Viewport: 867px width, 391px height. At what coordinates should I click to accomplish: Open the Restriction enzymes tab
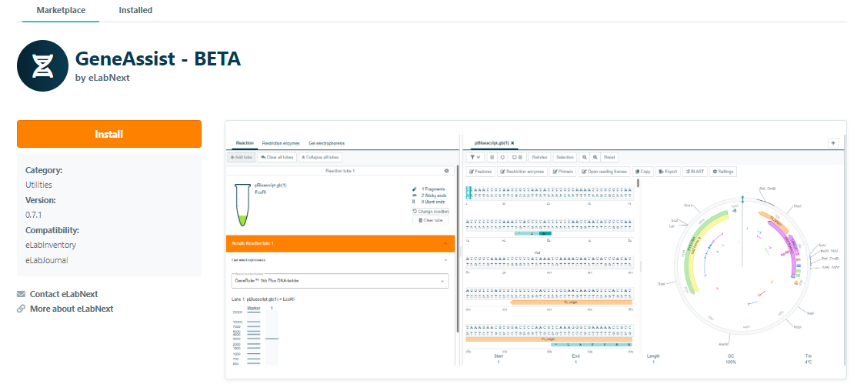[x=281, y=143]
